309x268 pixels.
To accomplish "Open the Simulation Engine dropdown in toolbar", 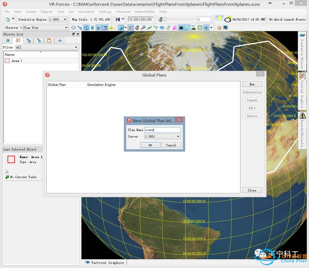I will (x=58, y=19).
